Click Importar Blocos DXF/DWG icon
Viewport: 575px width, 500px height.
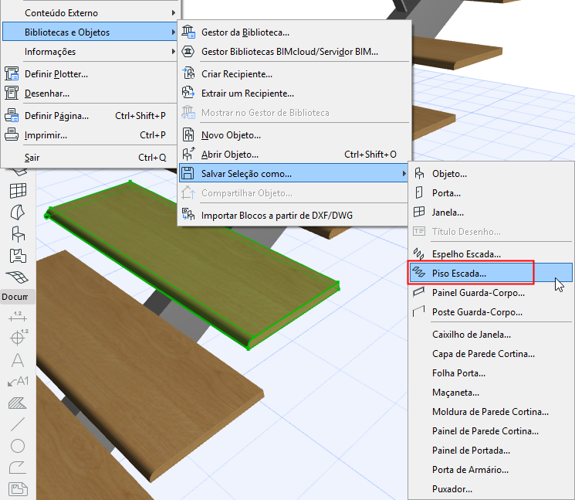(x=188, y=214)
